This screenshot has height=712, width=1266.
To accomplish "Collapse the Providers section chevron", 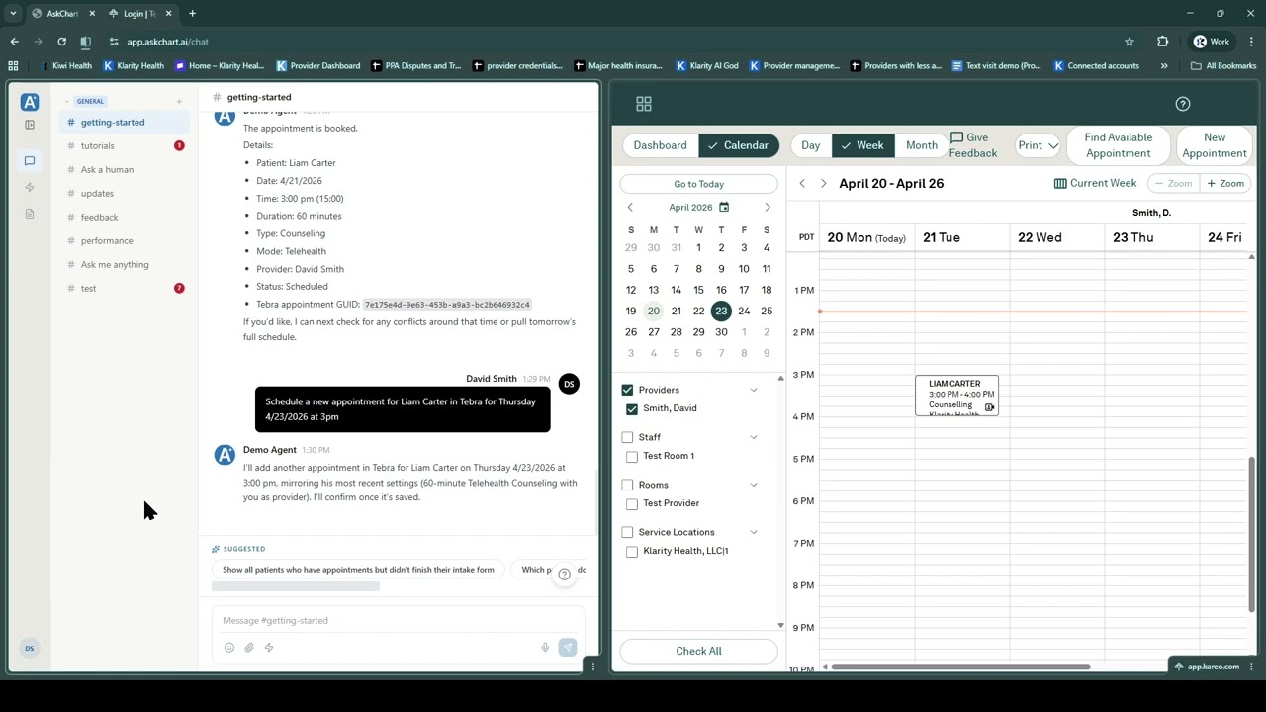I will tap(754, 390).
